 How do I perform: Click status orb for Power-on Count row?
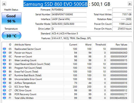[x=4, y=57]
